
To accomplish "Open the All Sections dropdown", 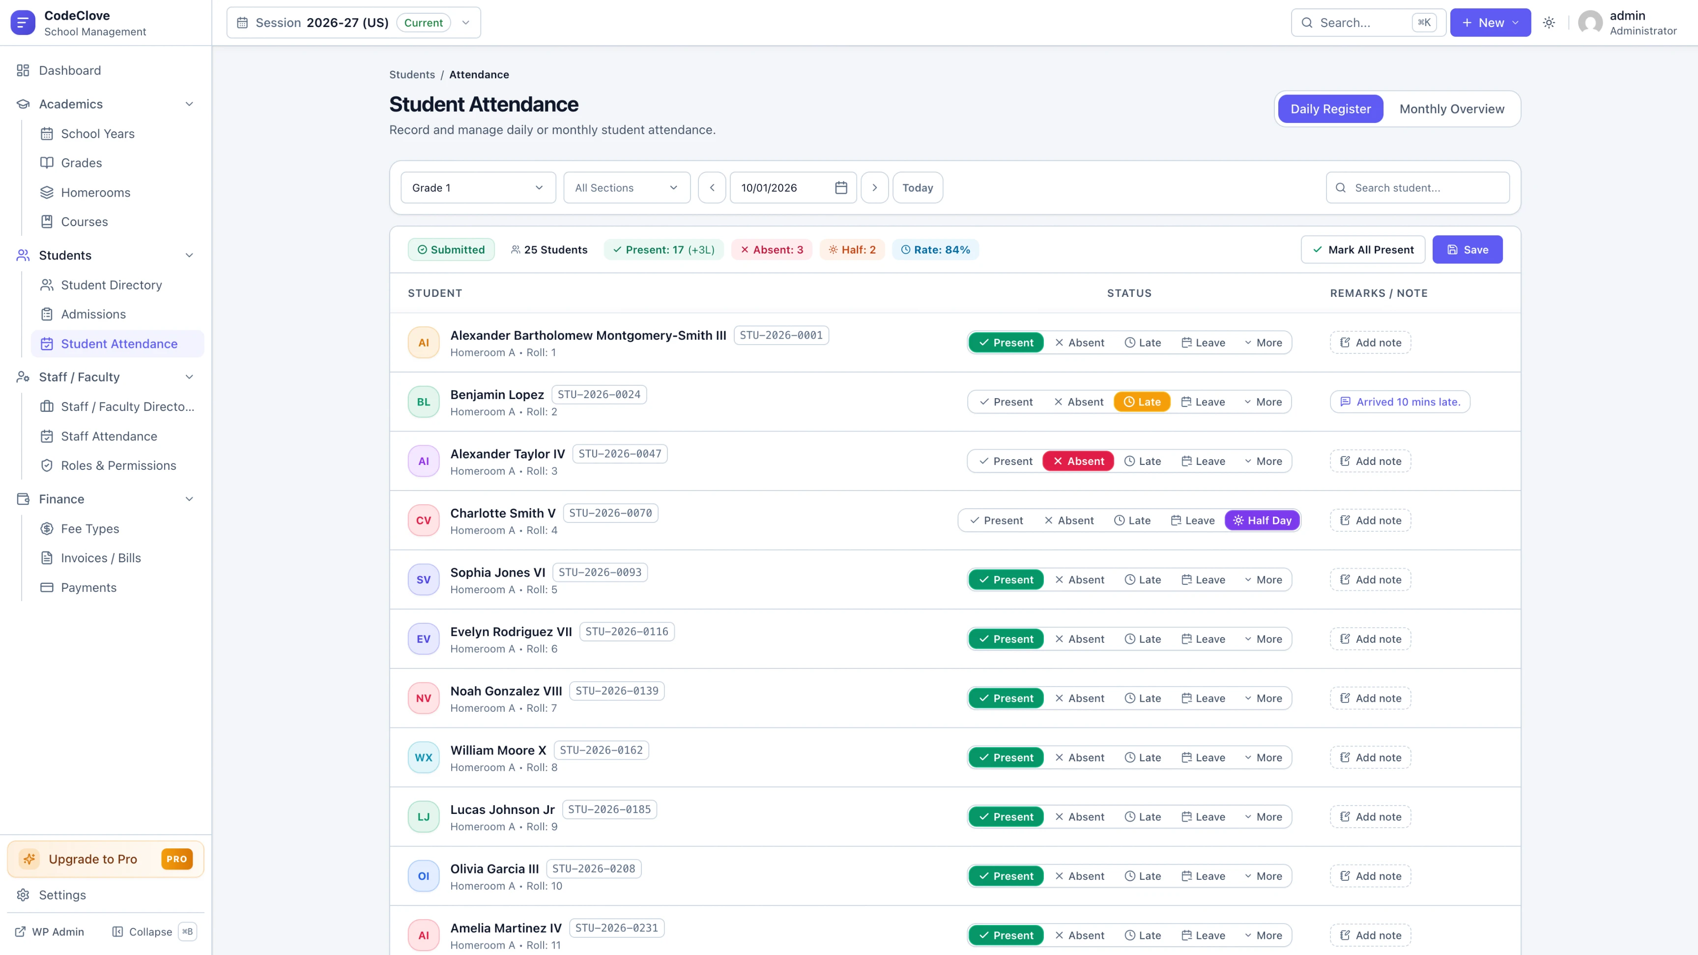I will 626,188.
